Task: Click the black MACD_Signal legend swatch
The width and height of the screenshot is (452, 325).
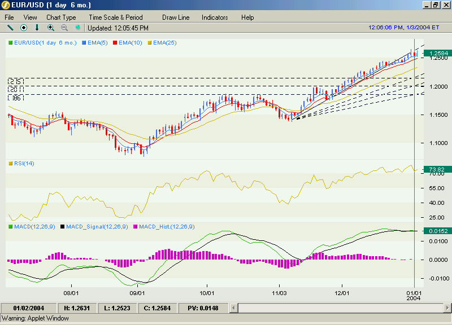Action: (62, 227)
